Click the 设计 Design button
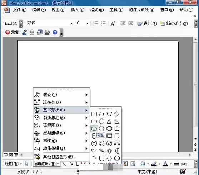 tap(147, 24)
